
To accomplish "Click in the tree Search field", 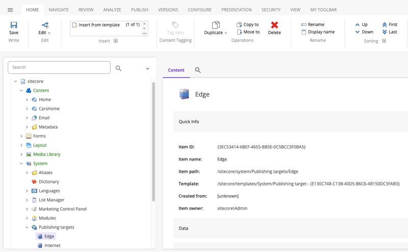I will click(x=59, y=68).
